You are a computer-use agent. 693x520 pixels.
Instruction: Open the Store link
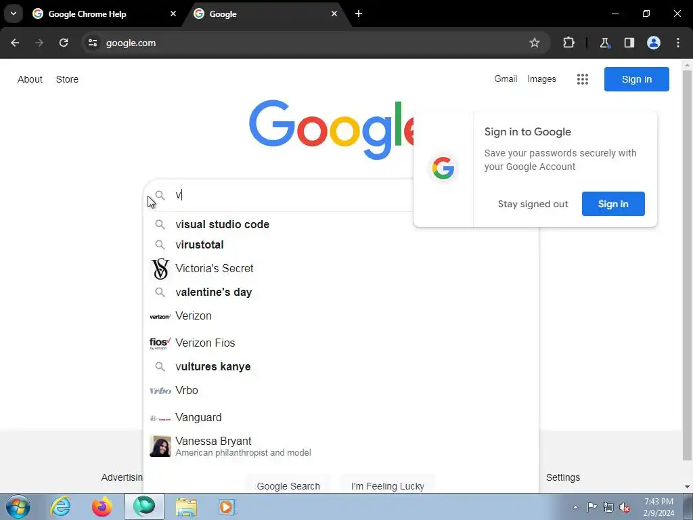(67, 79)
